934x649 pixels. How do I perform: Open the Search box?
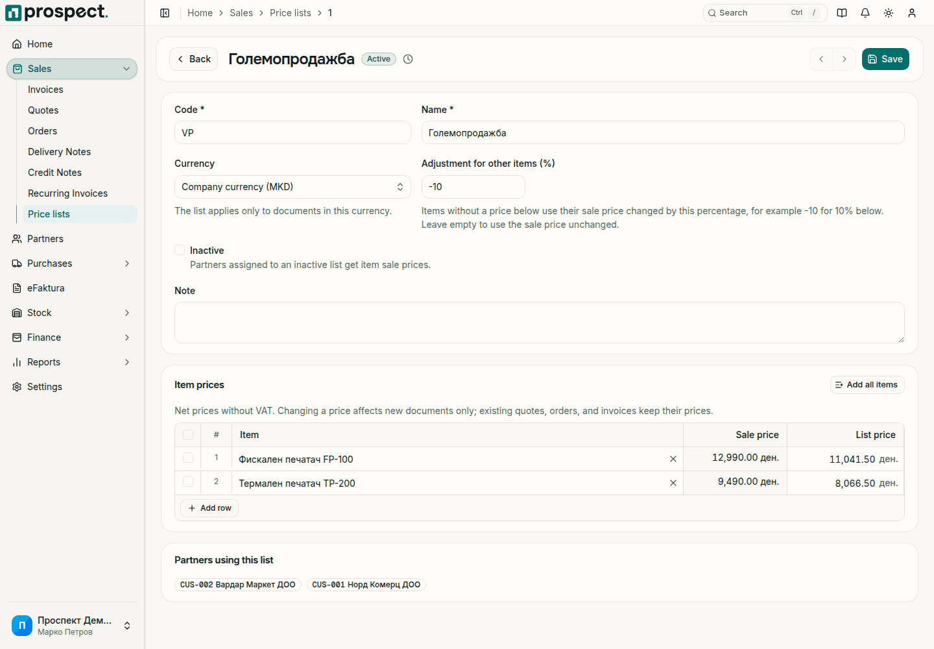click(765, 13)
